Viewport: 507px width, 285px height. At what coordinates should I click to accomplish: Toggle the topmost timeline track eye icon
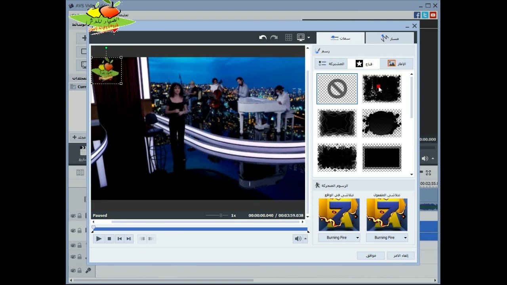point(73,216)
